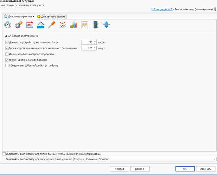The image size is (217, 175).
Task: Check 'Обнаружены события/ошибки устройства' option
Action: pos(7,65)
